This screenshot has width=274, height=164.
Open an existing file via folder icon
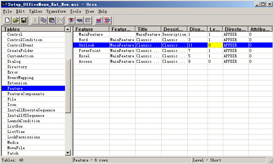tap(16, 21)
